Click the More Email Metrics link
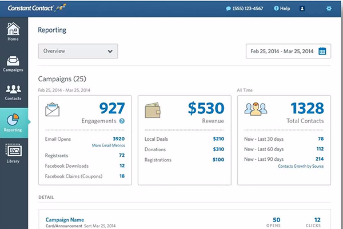Viewport: 343px width, 229px height. click(x=108, y=145)
